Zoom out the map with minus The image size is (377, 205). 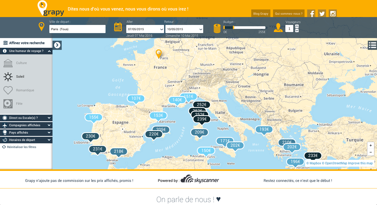370,152
